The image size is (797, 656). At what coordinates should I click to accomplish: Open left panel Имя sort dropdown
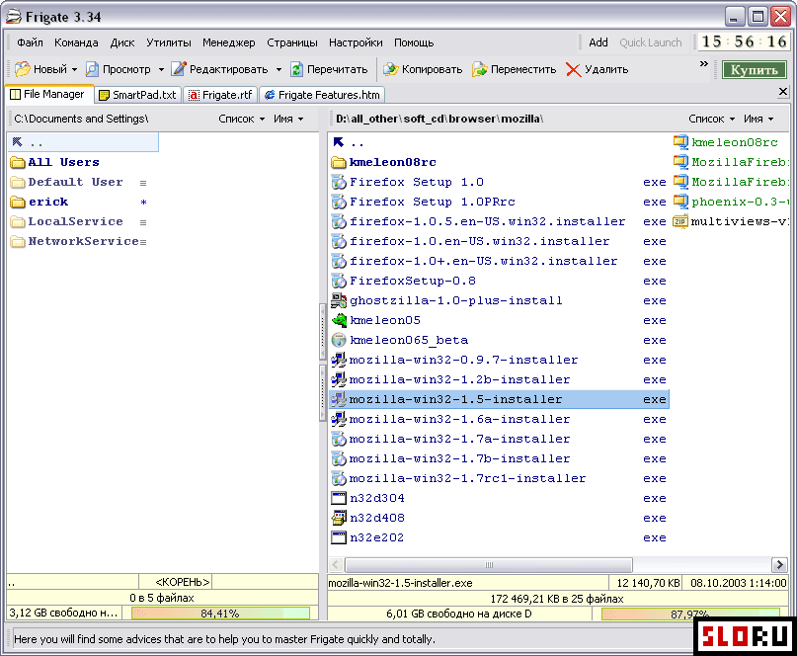288,119
